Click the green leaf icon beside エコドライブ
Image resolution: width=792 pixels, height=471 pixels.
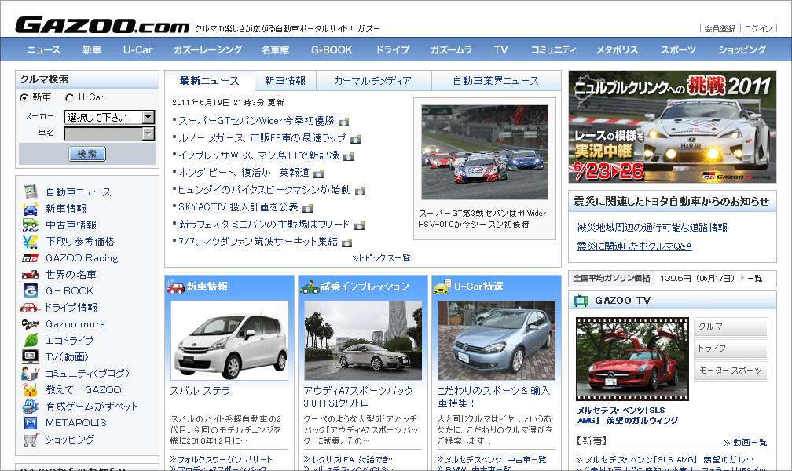[31, 340]
